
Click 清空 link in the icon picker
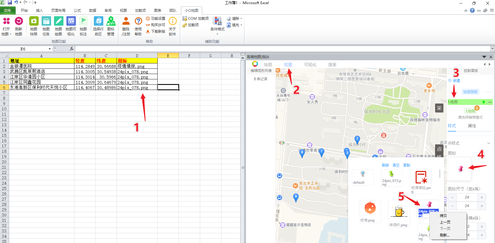coord(396,165)
